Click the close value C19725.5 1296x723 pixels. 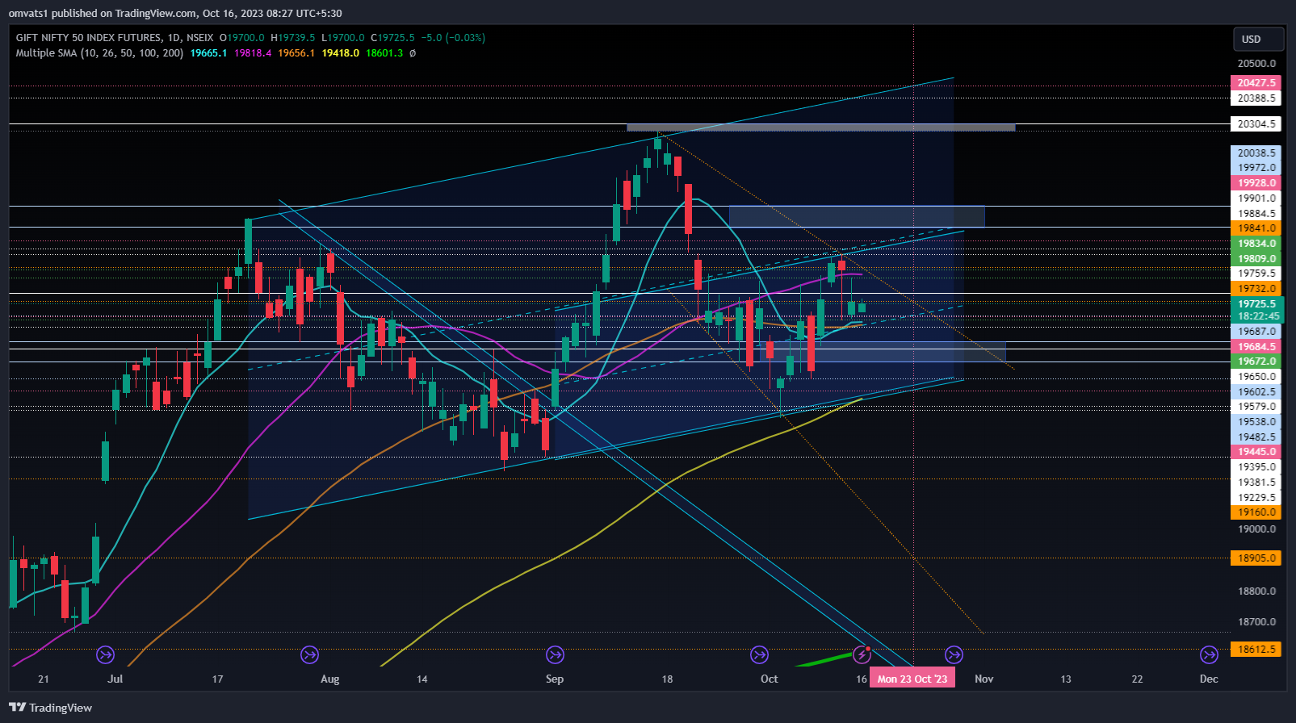tap(392, 38)
